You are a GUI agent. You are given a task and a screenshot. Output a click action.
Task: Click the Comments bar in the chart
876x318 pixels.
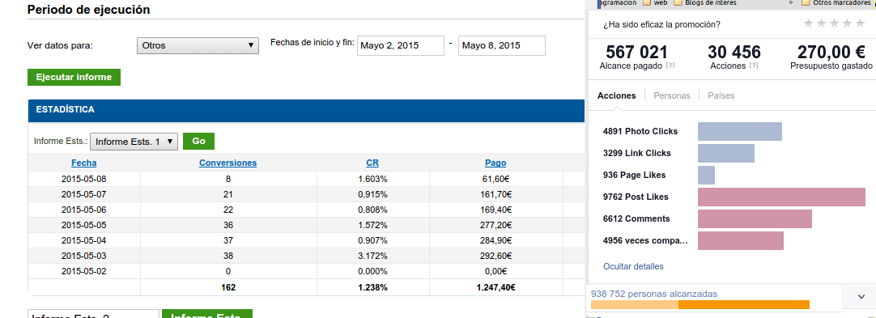[755, 218]
